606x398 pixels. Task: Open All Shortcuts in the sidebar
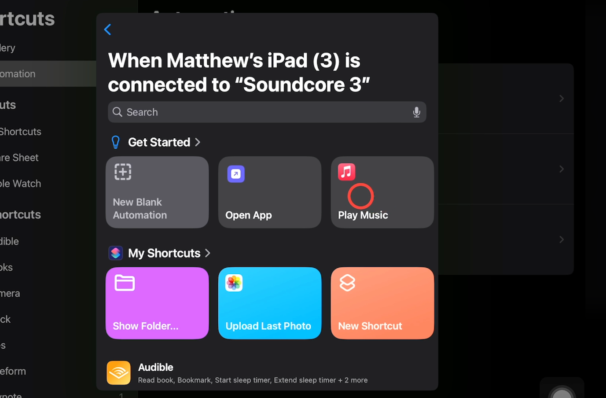point(21,132)
